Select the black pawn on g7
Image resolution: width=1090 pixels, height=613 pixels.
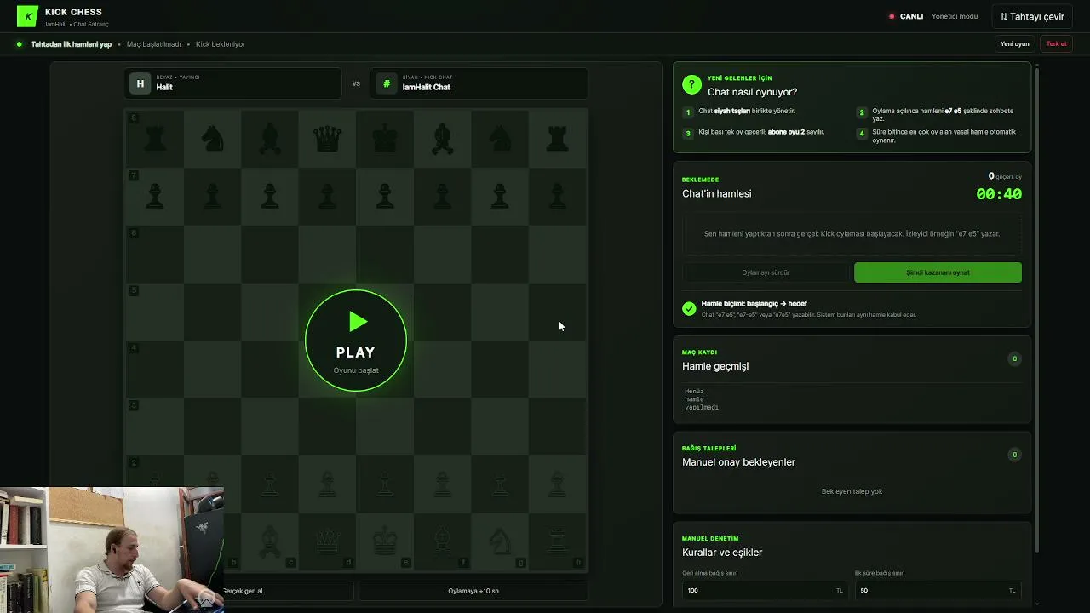(500, 196)
